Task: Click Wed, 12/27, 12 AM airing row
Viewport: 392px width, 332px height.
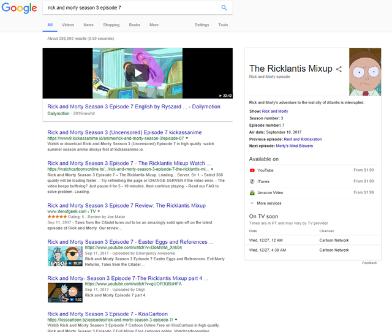Action: (313, 240)
